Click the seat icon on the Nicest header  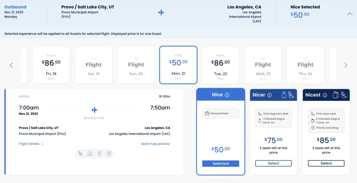coord(343,94)
